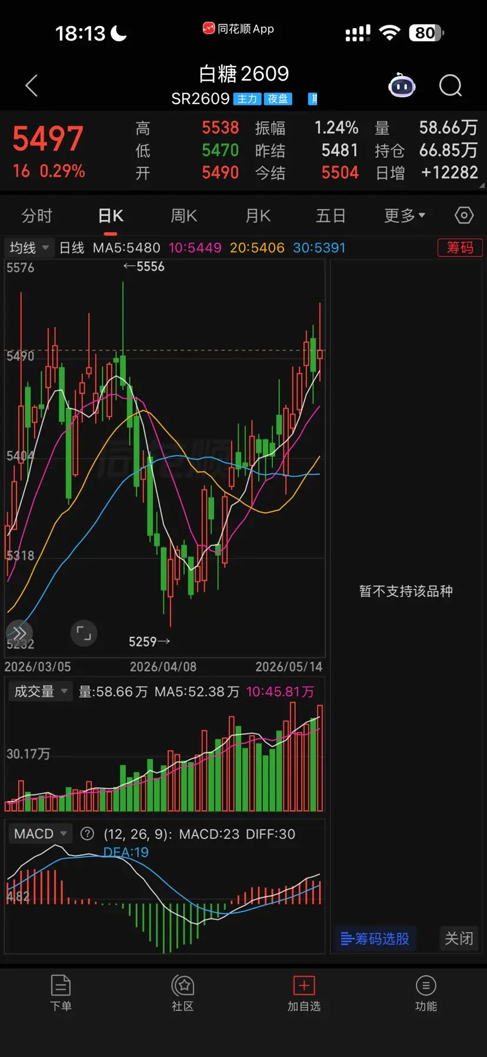The width and height of the screenshot is (487, 1057).
Task: Tap the 主力 tag
Action: click(x=248, y=99)
